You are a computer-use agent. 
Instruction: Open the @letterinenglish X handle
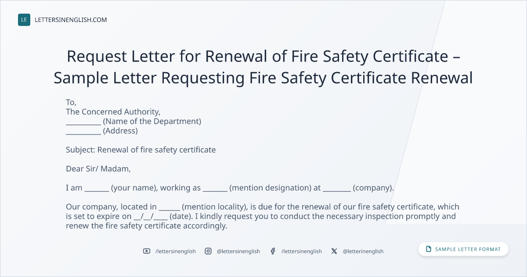pyautogui.click(x=363, y=251)
